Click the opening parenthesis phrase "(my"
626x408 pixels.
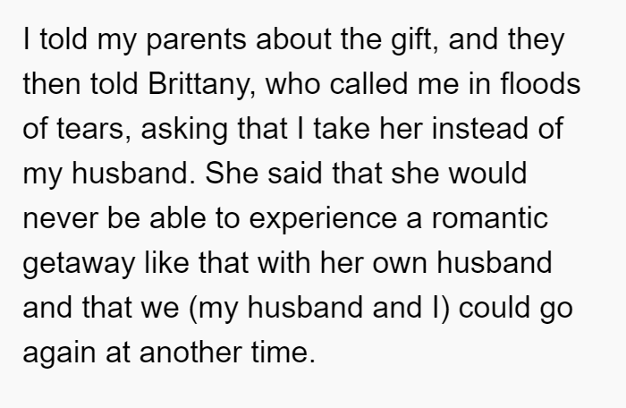(213, 309)
